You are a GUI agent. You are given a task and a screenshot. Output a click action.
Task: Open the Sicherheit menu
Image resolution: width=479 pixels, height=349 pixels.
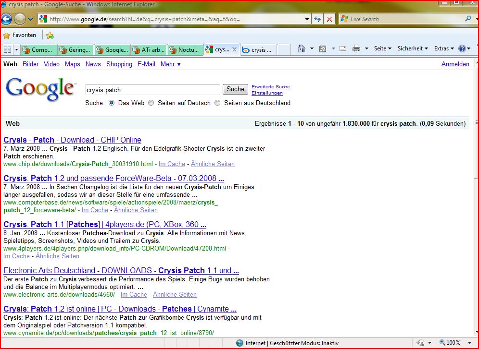coord(413,48)
